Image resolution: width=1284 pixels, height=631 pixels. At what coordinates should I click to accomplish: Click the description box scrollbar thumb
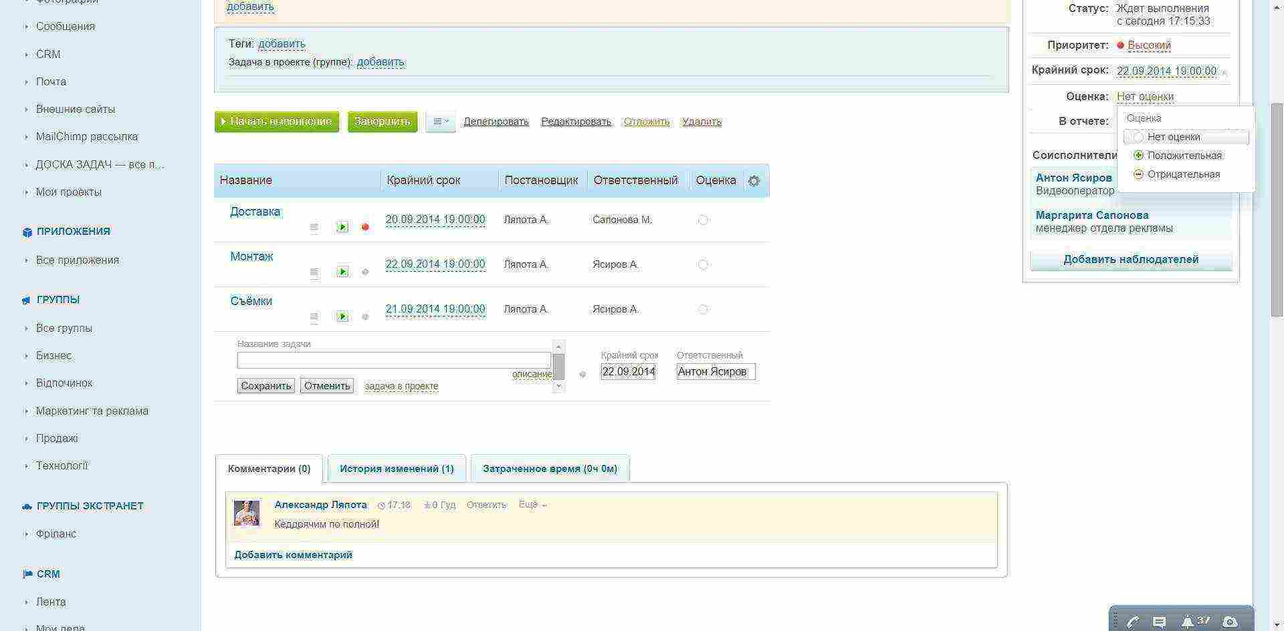[x=558, y=366]
